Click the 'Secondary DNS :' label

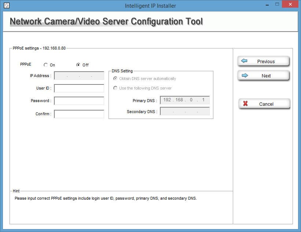pyautogui.click(x=142, y=112)
